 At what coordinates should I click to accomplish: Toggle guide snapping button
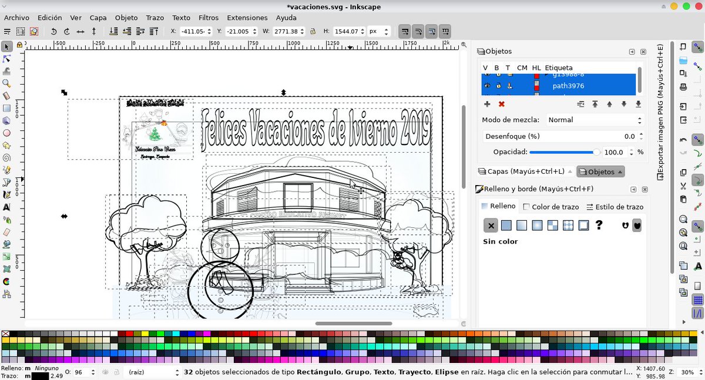coord(697,313)
